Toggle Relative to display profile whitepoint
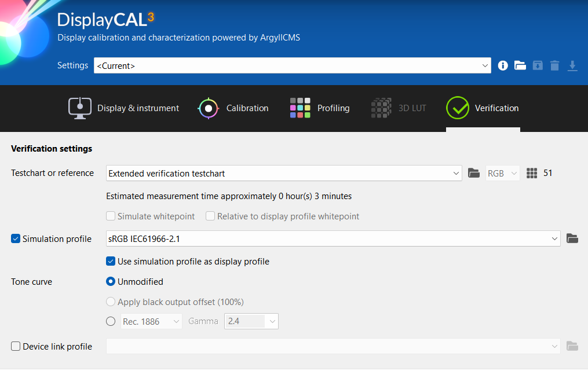588x371 pixels. click(x=210, y=216)
